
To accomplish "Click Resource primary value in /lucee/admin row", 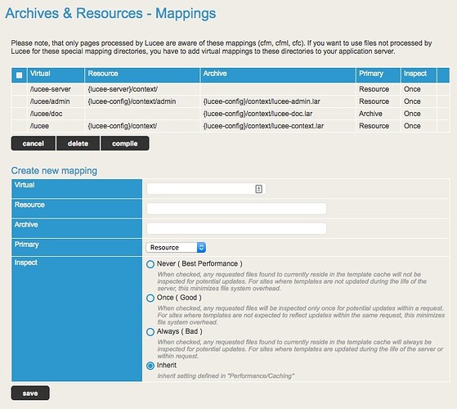I will click(x=374, y=101).
